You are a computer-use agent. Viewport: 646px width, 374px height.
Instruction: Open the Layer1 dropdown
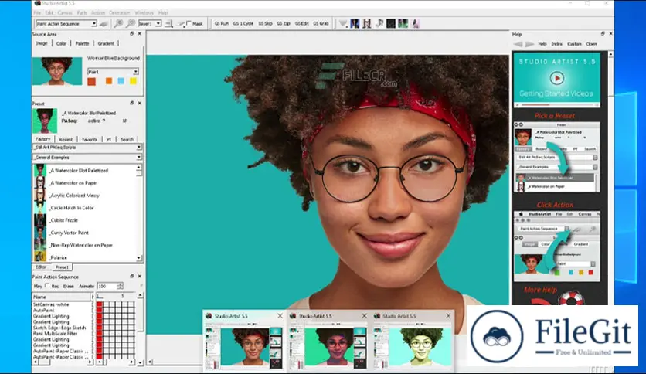158,23
